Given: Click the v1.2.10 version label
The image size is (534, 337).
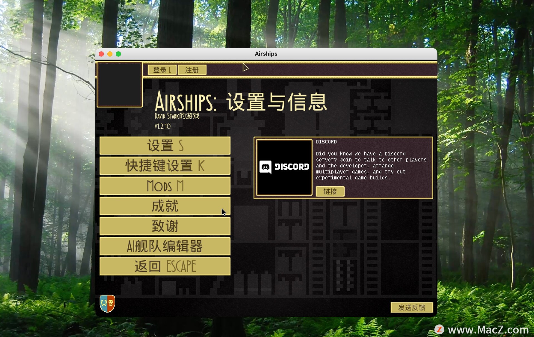Looking at the screenshot, I should [x=162, y=126].
